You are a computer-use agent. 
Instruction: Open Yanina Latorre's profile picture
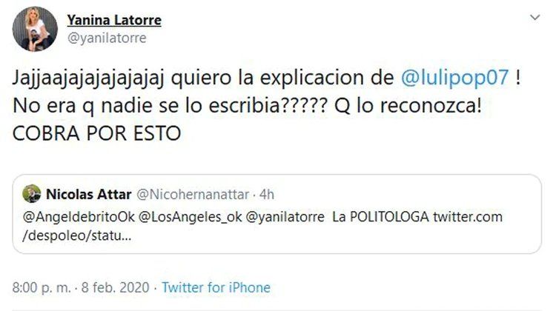pos(35,30)
